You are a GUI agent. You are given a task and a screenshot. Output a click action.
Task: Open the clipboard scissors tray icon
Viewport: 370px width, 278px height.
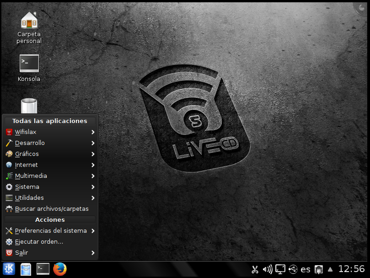[x=255, y=269]
